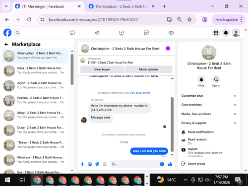Go back using the arrow beside Marketplace

pyautogui.click(x=6, y=44)
